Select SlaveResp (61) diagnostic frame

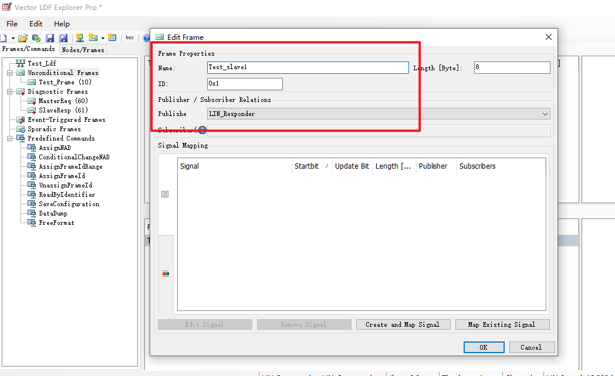(63, 110)
